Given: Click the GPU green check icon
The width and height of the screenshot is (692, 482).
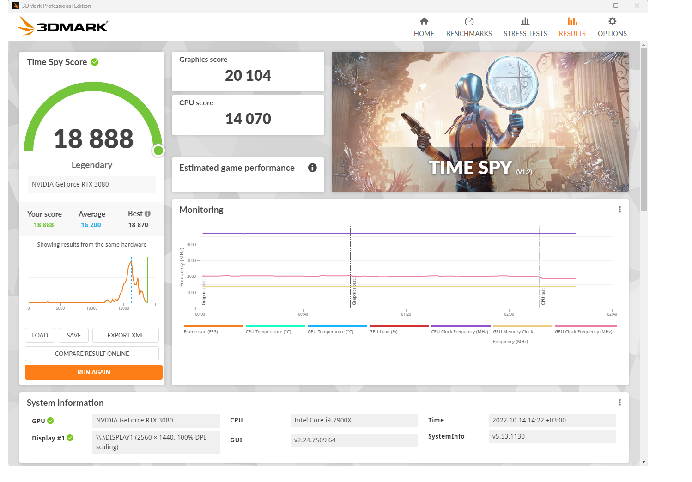Looking at the screenshot, I should tap(50, 421).
